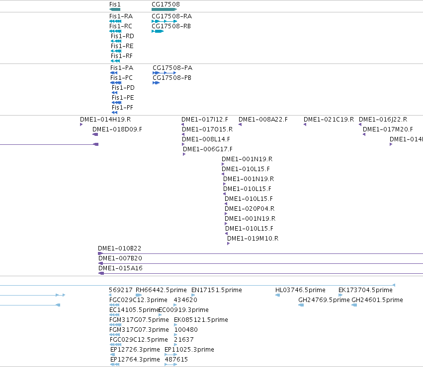Select DME1-017M20.F feature
Viewport: 423px width, 367px height.
point(388,129)
